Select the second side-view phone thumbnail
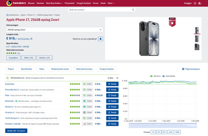 pos(197,38)
